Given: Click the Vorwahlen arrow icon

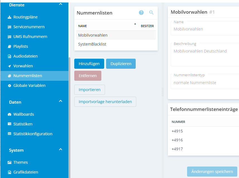Looking at the screenshot, I should point(9,66).
